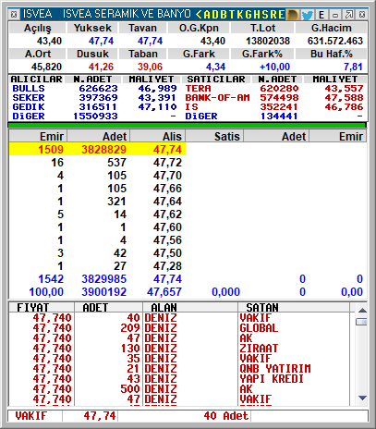Select yellow letter B in title bar

coord(224,15)
